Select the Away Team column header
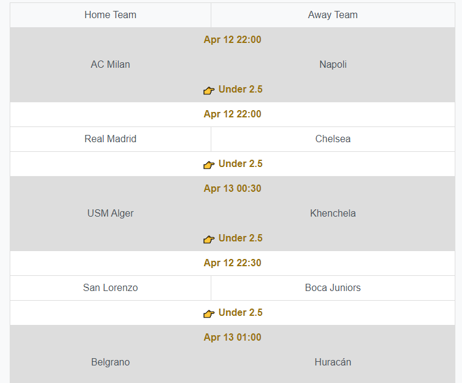 coord(332,15)
